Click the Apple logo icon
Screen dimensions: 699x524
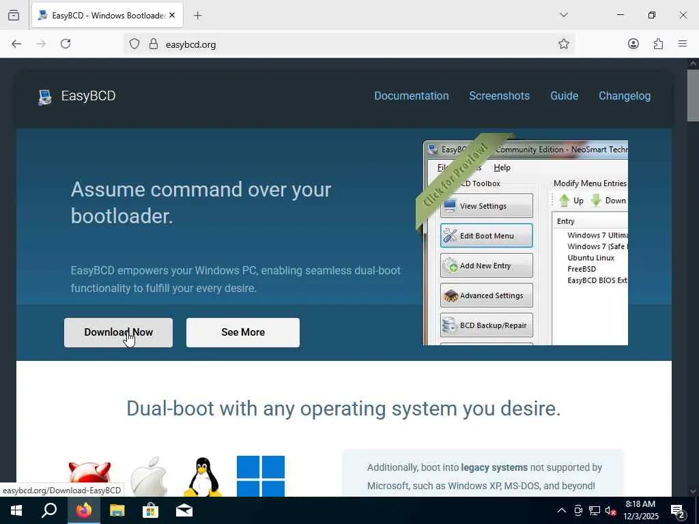[149, 476]
